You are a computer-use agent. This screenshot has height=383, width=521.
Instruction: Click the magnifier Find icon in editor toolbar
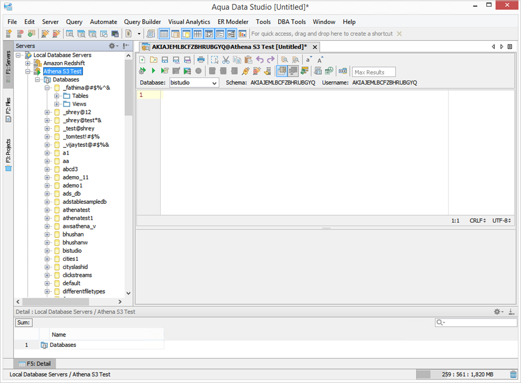[x=285, y=60]
